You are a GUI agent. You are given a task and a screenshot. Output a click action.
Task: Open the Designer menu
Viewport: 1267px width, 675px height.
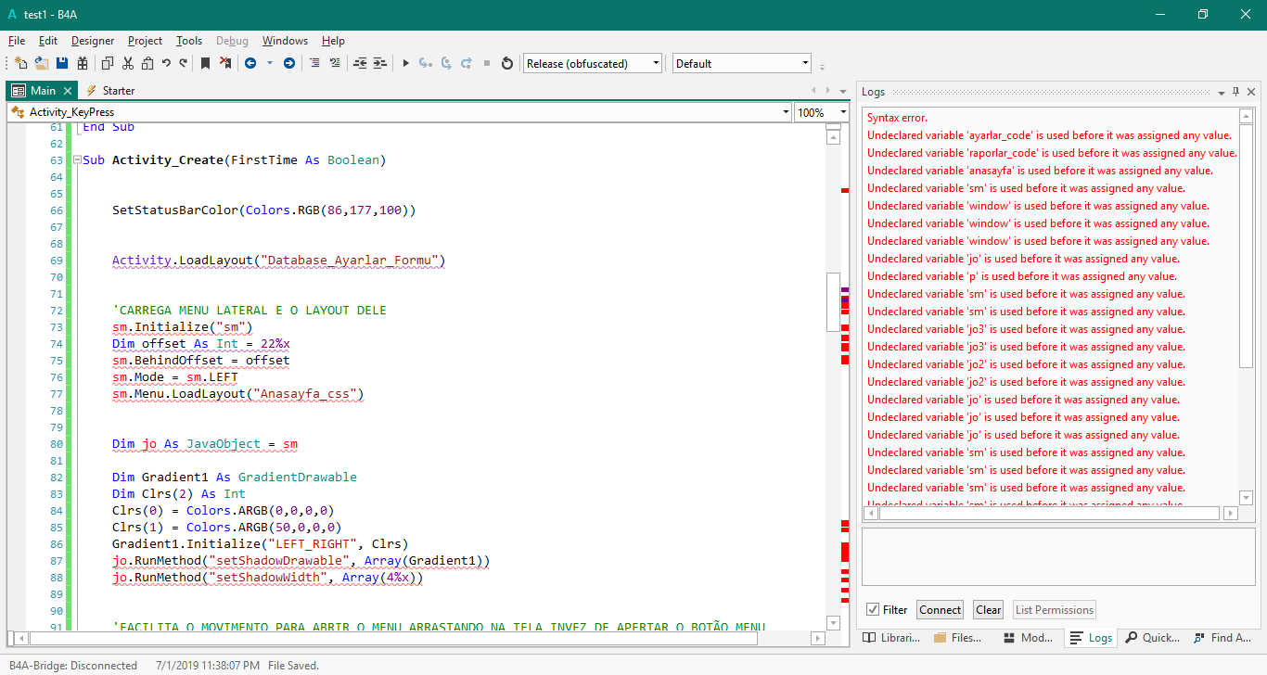[x=93, y=41]
